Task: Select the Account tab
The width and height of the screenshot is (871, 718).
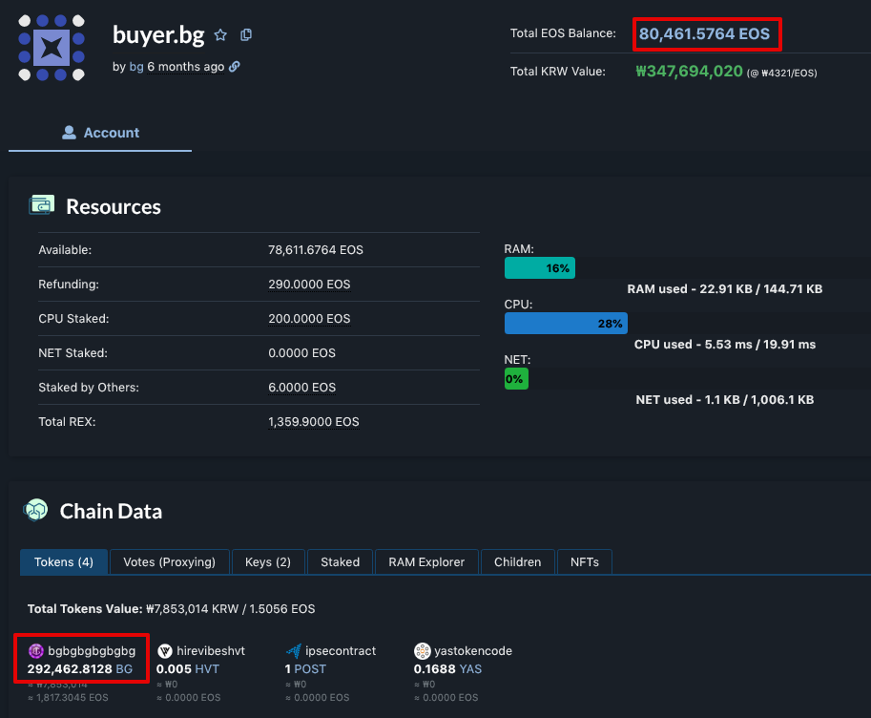Action: click(x=100, y=133)
